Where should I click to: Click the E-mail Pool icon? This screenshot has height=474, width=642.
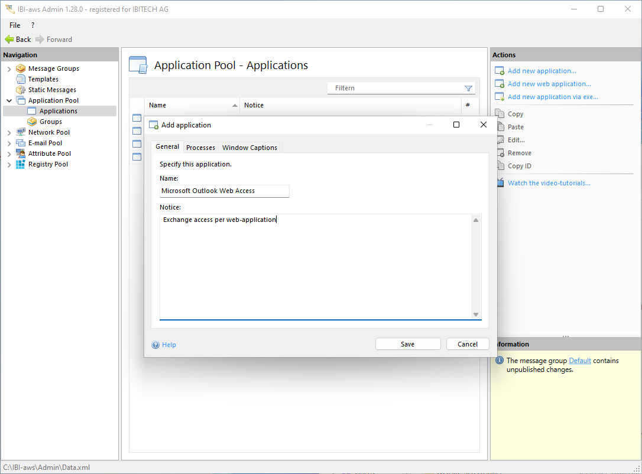coord(21,143)
